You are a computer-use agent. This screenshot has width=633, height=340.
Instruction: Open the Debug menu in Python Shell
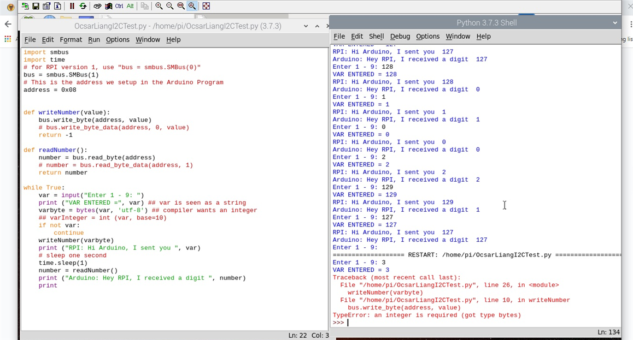coord(400,37)
